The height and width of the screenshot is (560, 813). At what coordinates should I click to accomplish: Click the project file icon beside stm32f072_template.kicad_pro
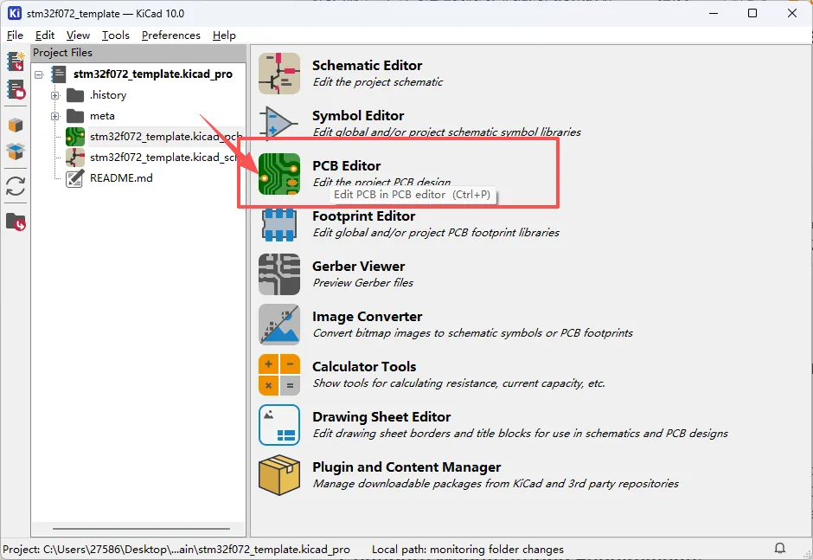(59, 74)
